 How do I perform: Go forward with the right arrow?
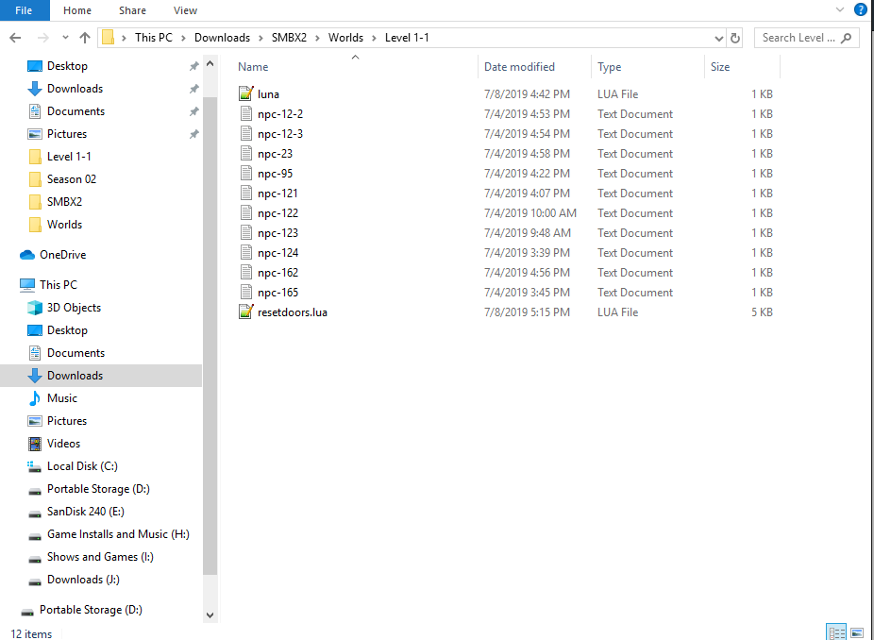pos(42,38)
